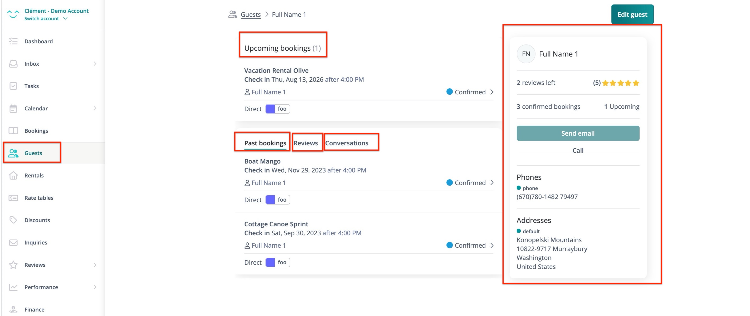Image resolution: width=750 pixels, height=316 pixels.
Task: Open Inbox via its tray icon
Action: 13,64
